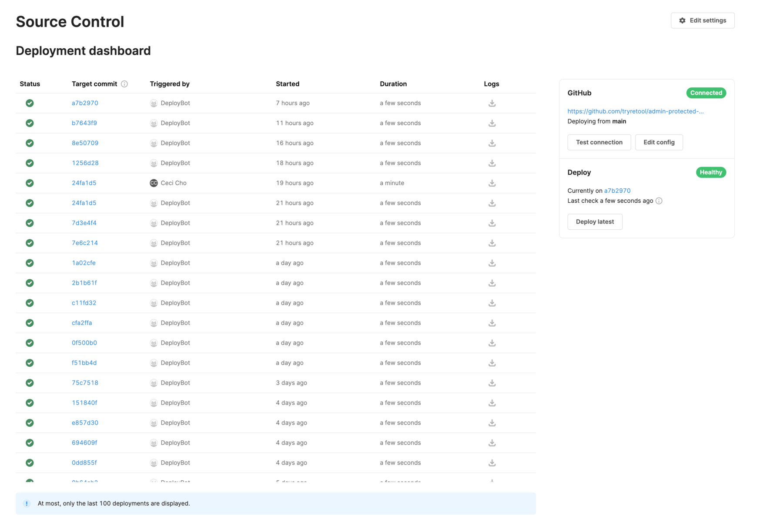Click the Started column header
This screenshot has width=783, height=519.
[288, 84]
